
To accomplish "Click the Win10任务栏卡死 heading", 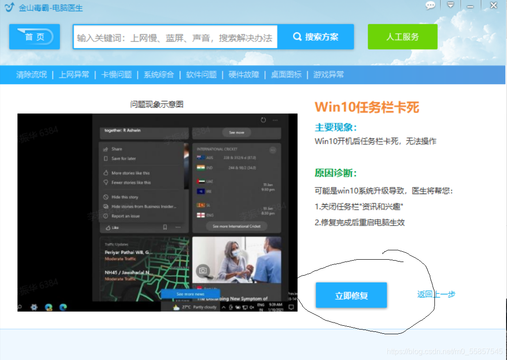I will [x=367, y=107].
